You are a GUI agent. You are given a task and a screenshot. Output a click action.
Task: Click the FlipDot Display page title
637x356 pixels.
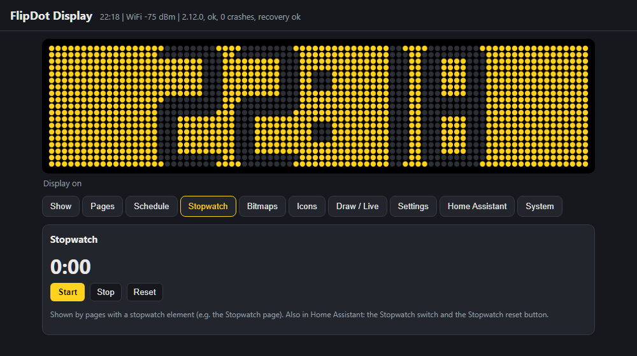tap(51, 16)
